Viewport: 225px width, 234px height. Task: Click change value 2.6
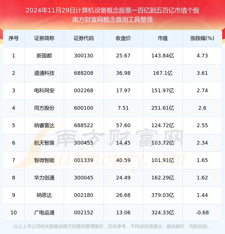point(202,108)
